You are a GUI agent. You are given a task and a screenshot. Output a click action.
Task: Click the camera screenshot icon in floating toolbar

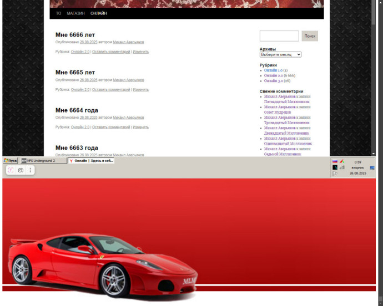point(21,170)
